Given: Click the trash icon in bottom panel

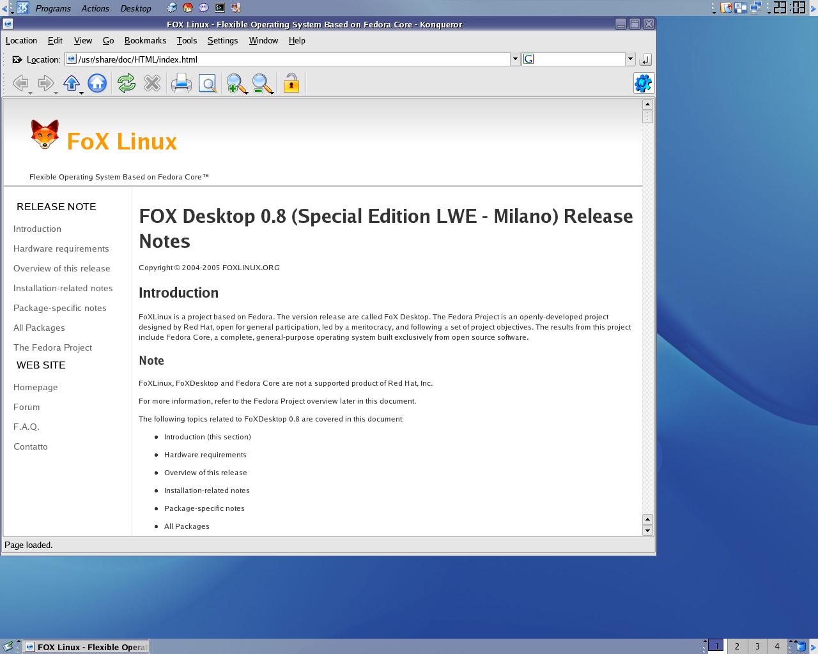Looking at the screenshot, I should (x=801, y=646).
